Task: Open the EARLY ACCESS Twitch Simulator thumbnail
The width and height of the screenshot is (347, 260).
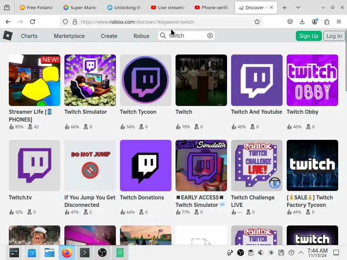Action: click(201, 165)
